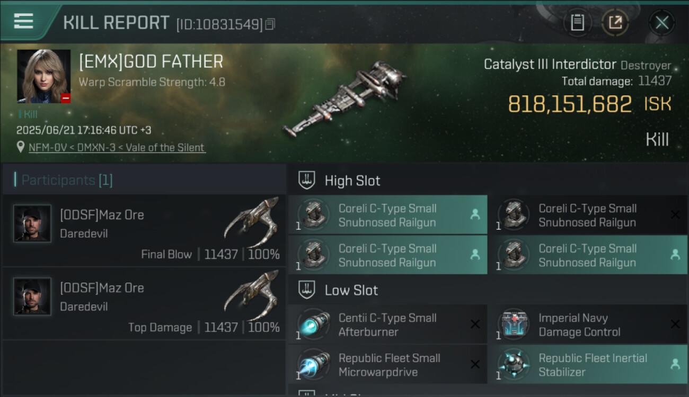The width and height of the screenshot is (689, 397).
Task: Click Imperial Navy Damage Control icon
Action: 514,324
